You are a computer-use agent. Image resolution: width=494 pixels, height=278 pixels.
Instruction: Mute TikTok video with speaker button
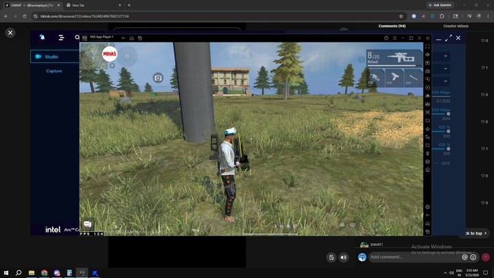344,257
